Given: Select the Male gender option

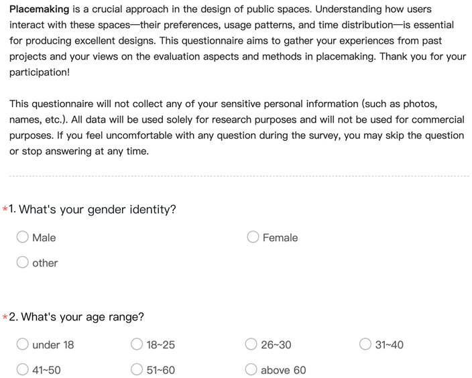Looking at the screenshot, I should [23, 237].
